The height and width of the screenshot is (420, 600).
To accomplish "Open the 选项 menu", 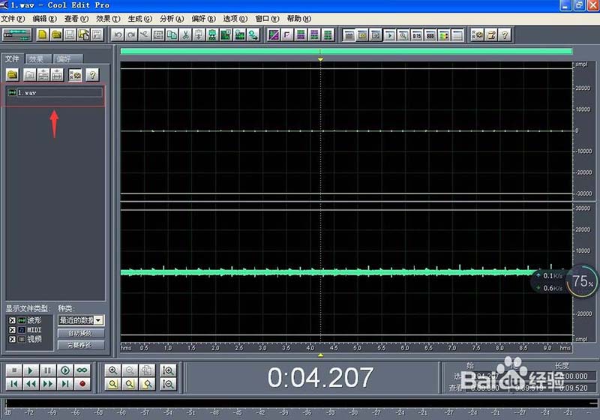I will 235,18.
